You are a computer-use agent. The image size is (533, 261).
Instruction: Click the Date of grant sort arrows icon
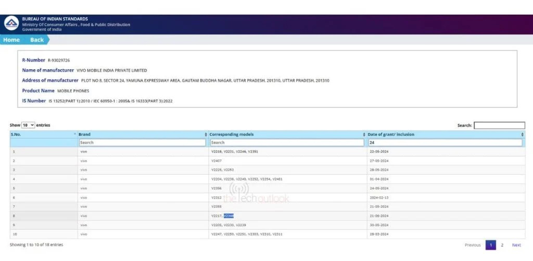pyautogui.click(x=523, y=135)
